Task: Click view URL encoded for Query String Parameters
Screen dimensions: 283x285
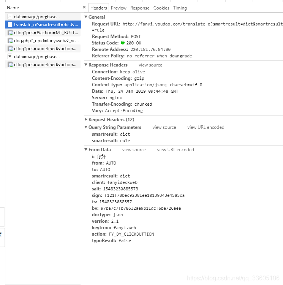Action: coord(206,127)
